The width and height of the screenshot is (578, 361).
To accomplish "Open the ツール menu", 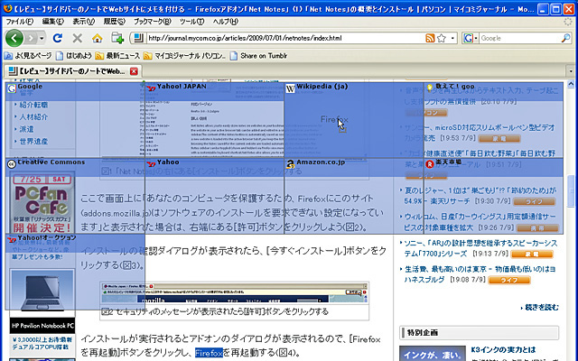I will click(x=191, y=22).
